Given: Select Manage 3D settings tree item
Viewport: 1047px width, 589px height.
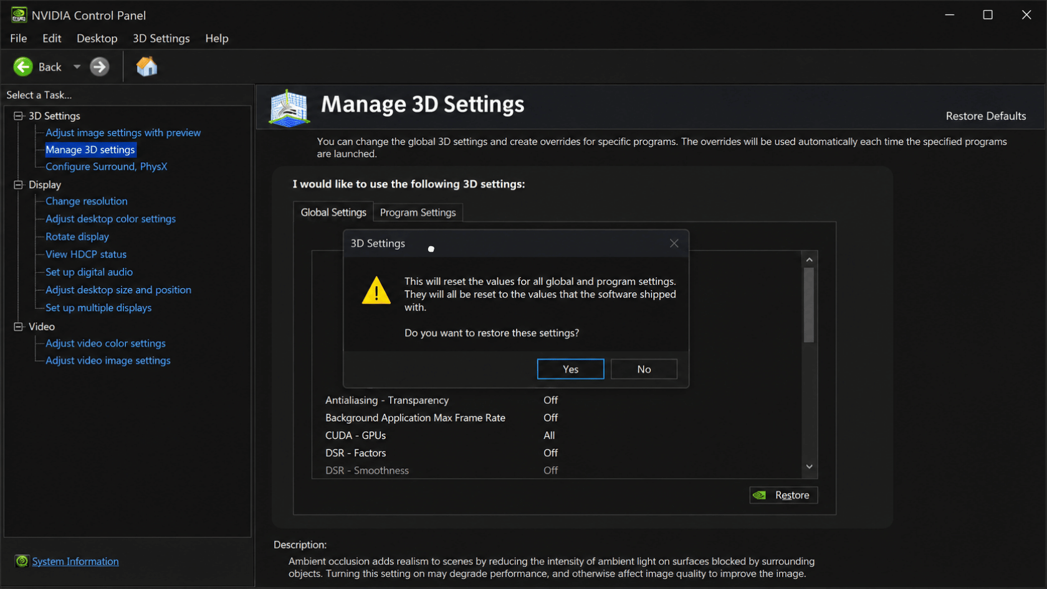Looking at the screenshot, I should tap(90, 150).
